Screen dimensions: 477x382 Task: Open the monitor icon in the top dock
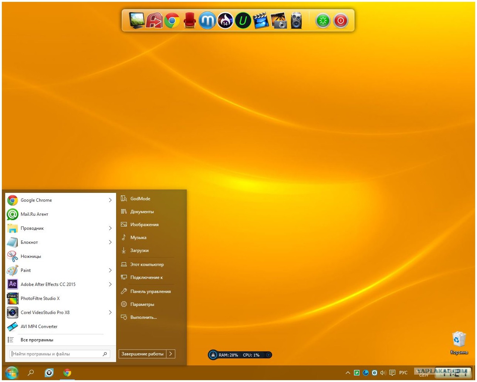coord(136,20)
